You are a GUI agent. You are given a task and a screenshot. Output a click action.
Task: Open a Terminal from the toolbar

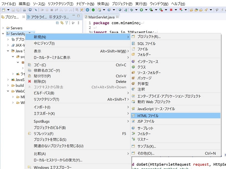tap(30, 10)
